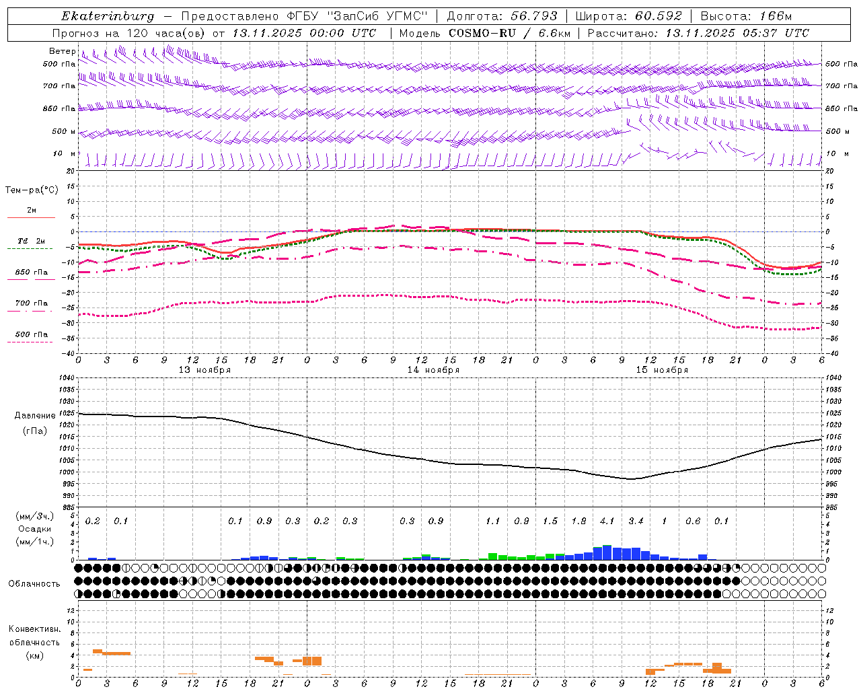
Task: Click the 0.6 precipitation amount value
Action: pyautogui.click(x=693, y=521)
